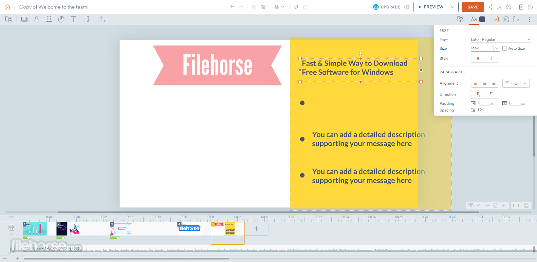Open the scenes library panel
This screenshot has height=262, width=537.
pyautogui.click(x=9, y=19)
